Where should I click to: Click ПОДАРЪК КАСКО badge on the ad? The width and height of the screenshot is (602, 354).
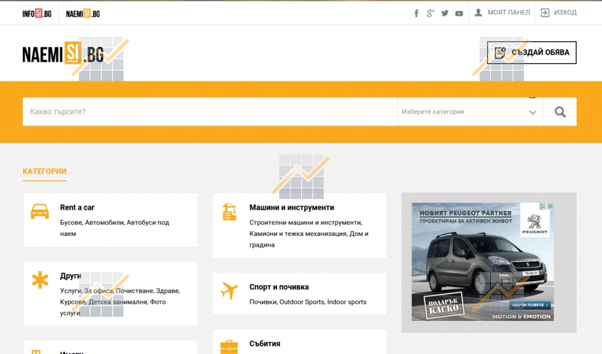[x=444, y=306]
